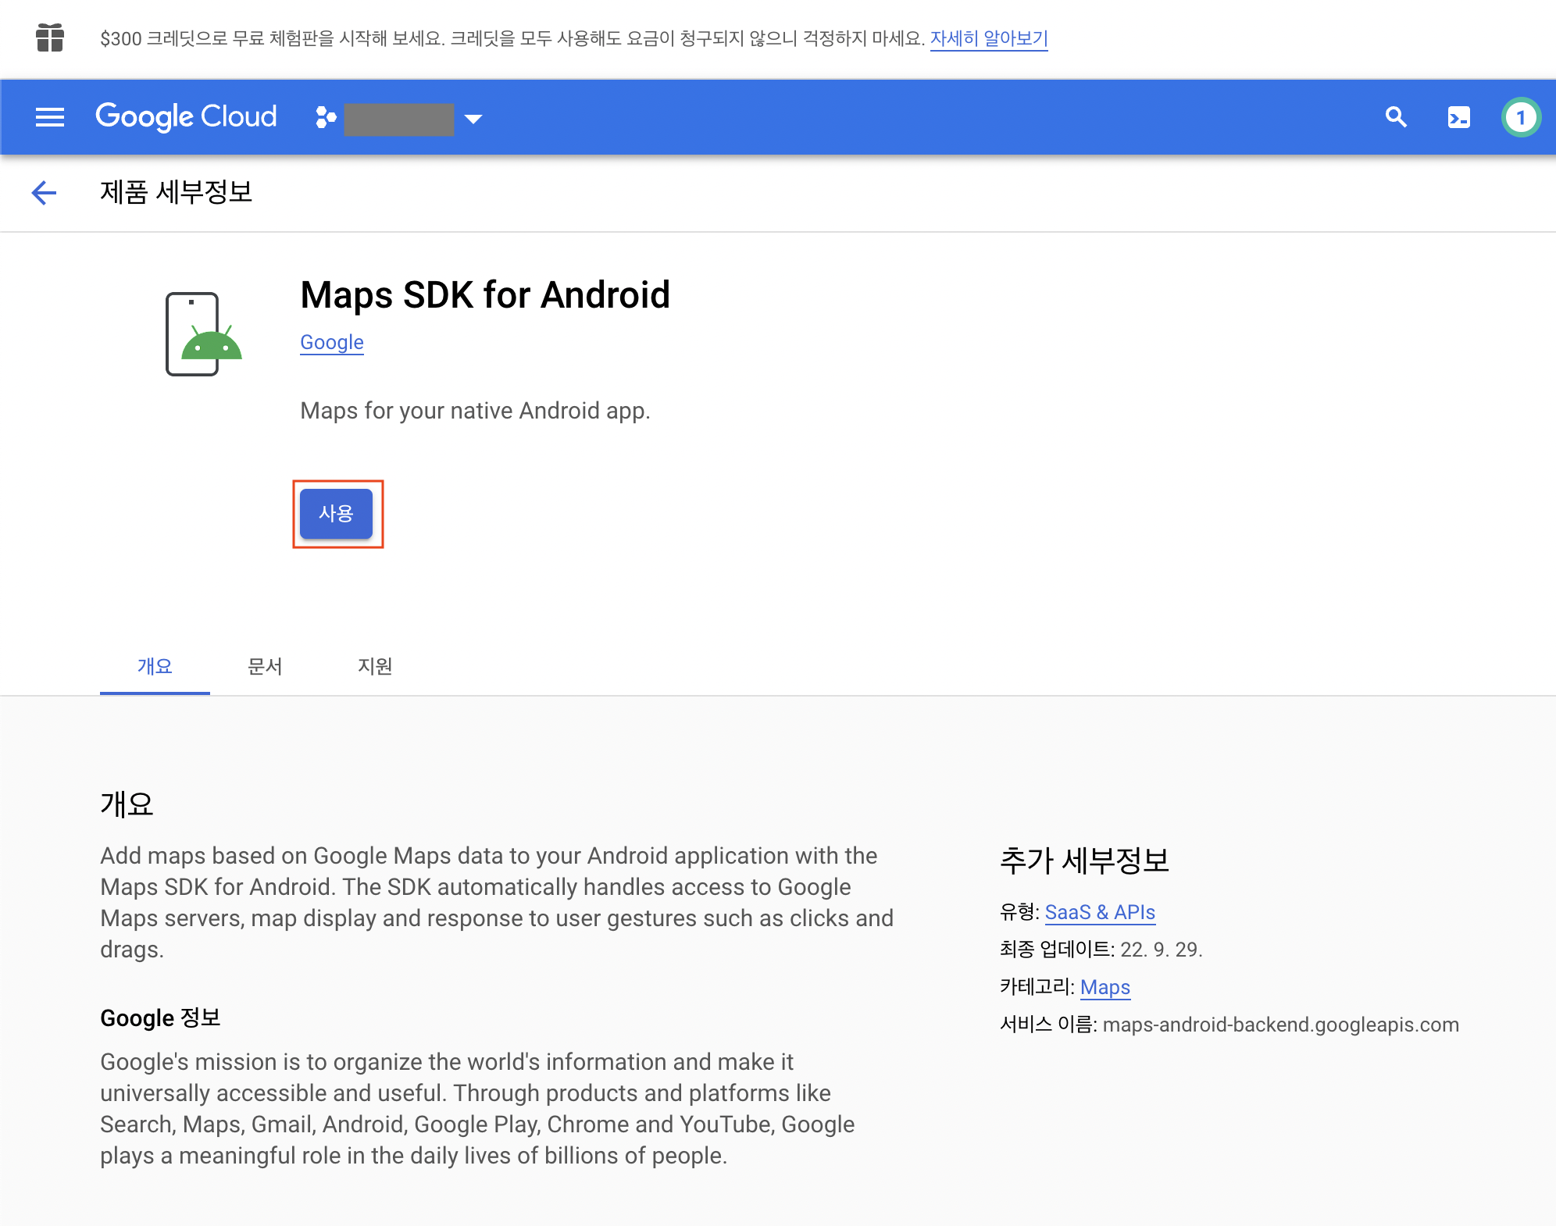
Task: Click the Maps SDK for Android title
Action: [x=485, y=295]
